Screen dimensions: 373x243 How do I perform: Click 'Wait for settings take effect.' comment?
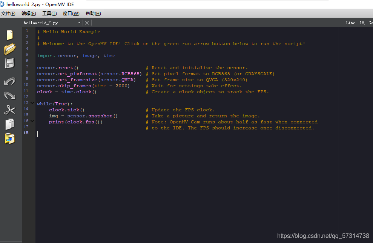(197, 86)
